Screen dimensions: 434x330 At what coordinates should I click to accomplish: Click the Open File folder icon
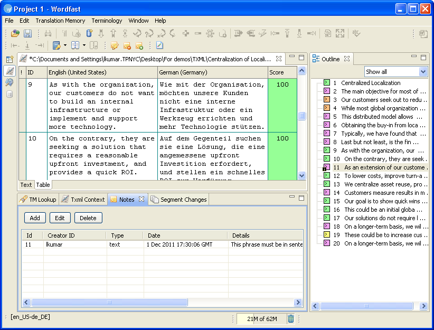click(15, 33)
